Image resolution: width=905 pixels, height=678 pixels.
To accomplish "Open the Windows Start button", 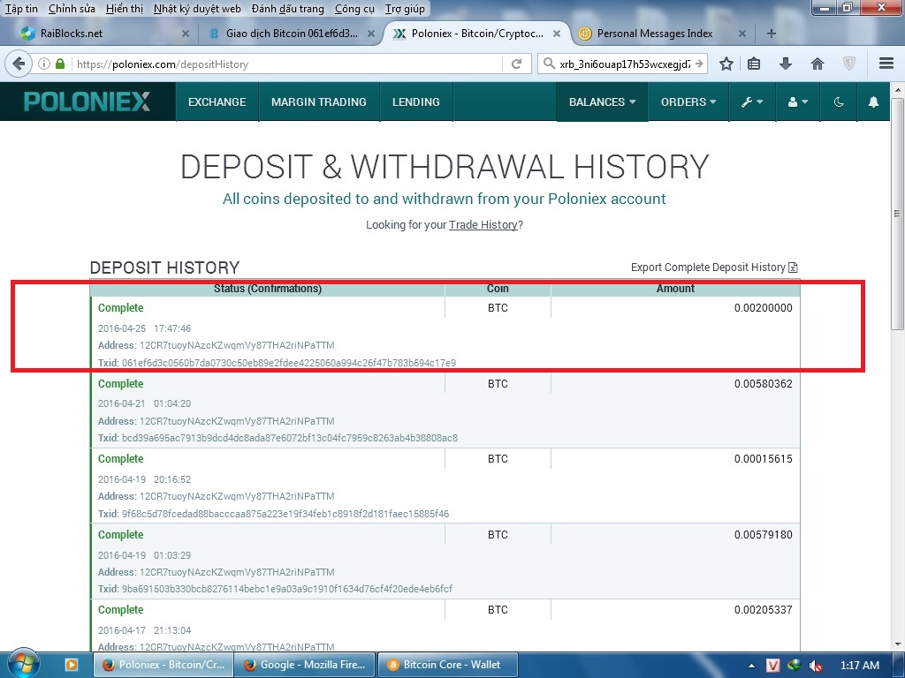I will click(x=23, y=664).
